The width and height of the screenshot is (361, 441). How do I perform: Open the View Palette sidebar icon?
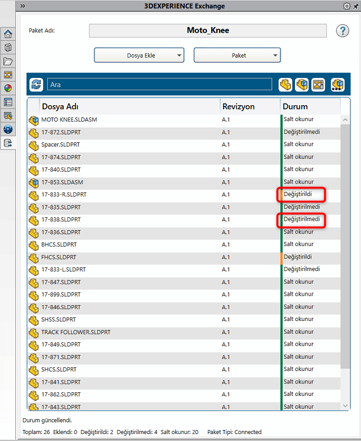pos(8,75)
